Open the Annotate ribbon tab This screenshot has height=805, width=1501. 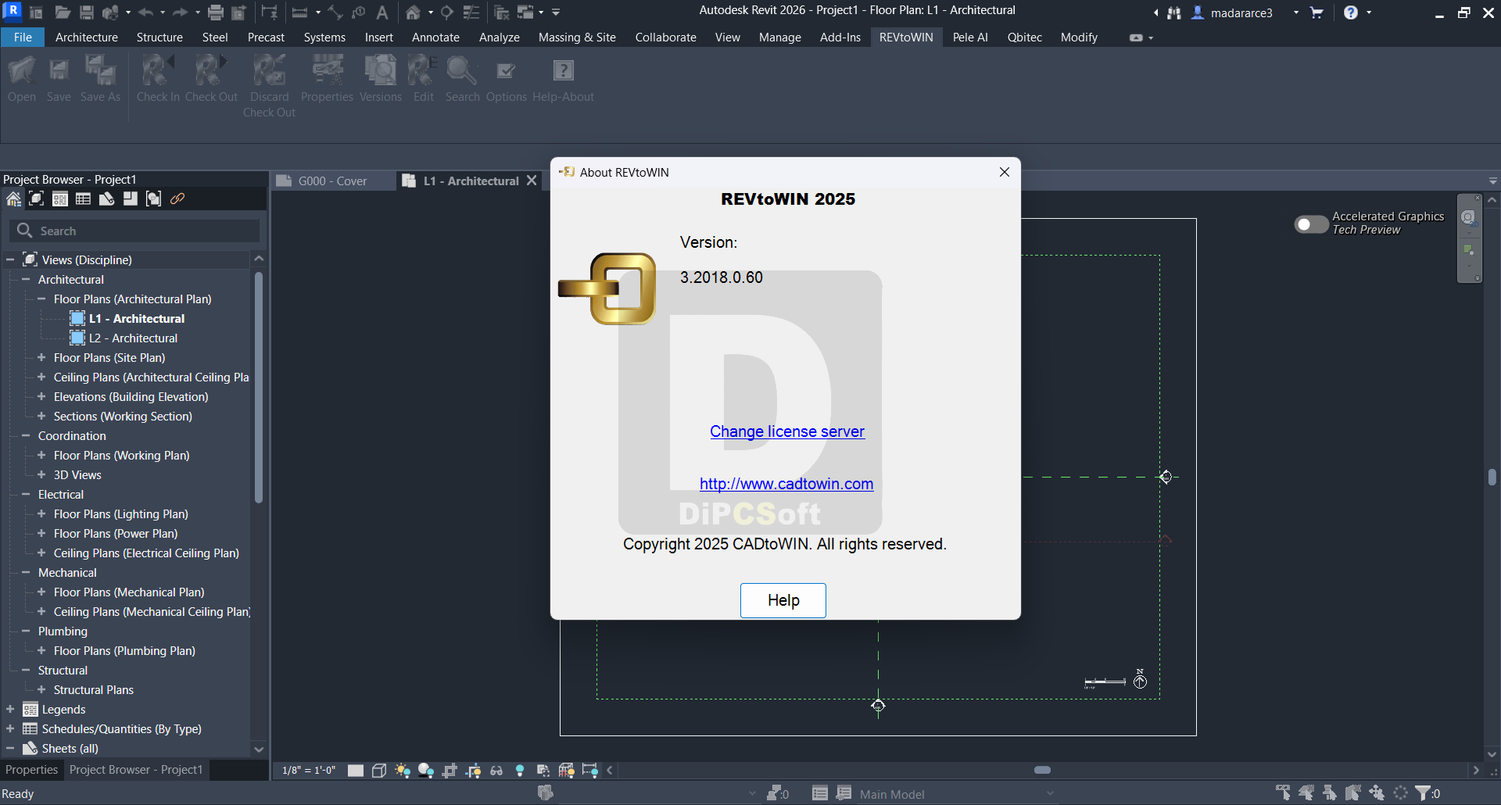click(435, 38)
